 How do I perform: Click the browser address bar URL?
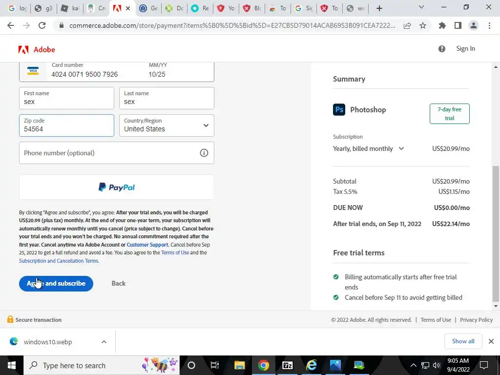click(232, 25)
